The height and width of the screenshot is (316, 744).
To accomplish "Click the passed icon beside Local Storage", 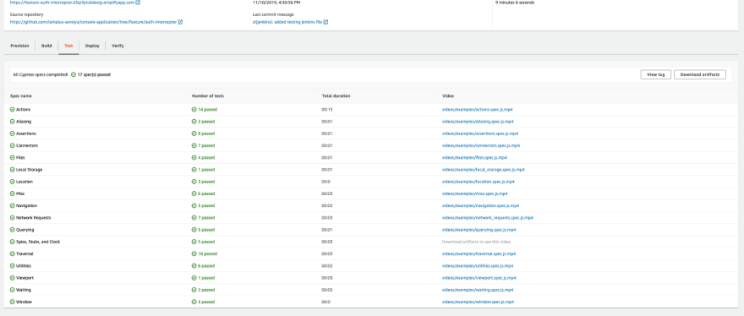I will pos(13,170).
